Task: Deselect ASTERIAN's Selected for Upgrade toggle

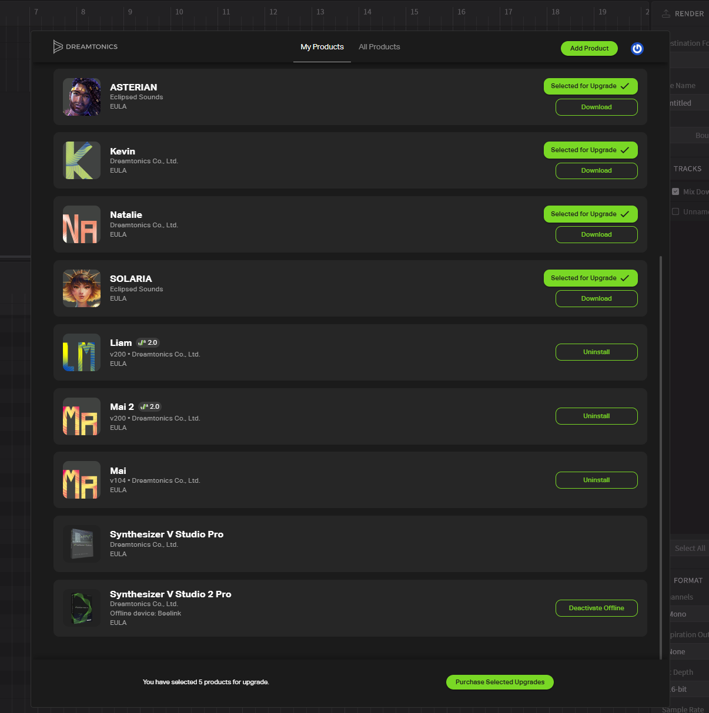Action: (591, 86)
